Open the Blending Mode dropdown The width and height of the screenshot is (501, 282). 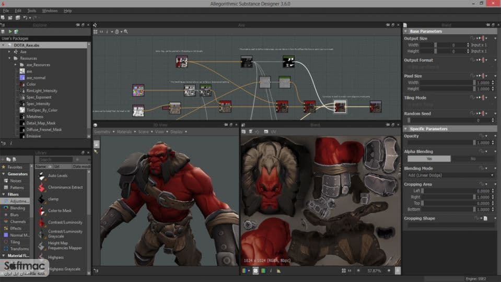pos(450,175)
